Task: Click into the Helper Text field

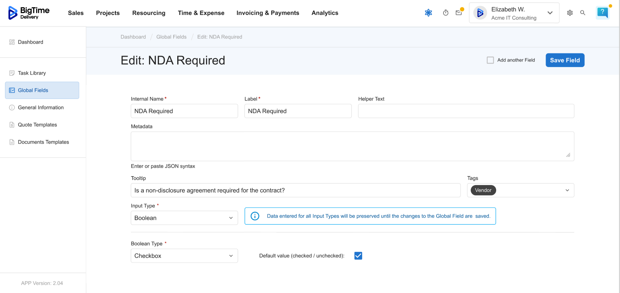Action: pyautogui.click(x=466, y=111)
